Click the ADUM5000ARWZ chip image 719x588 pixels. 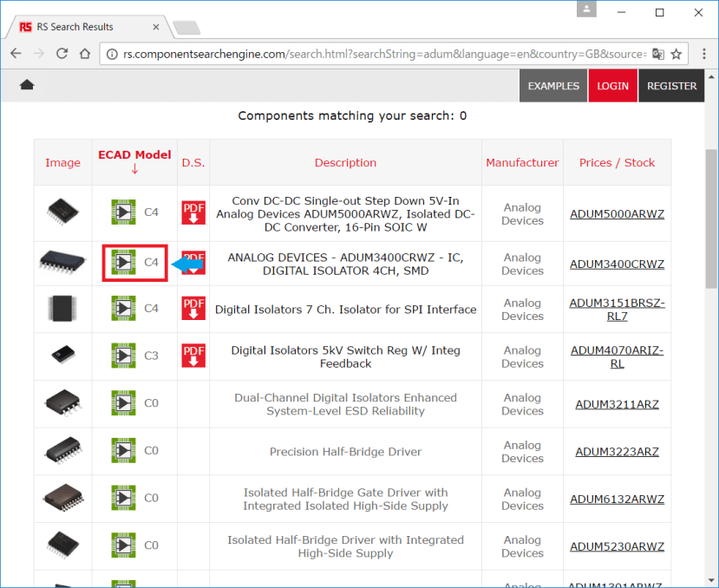click(x=62, y=212)
